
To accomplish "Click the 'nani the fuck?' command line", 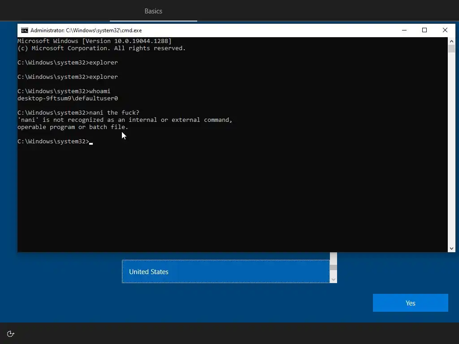I will 78,112.
